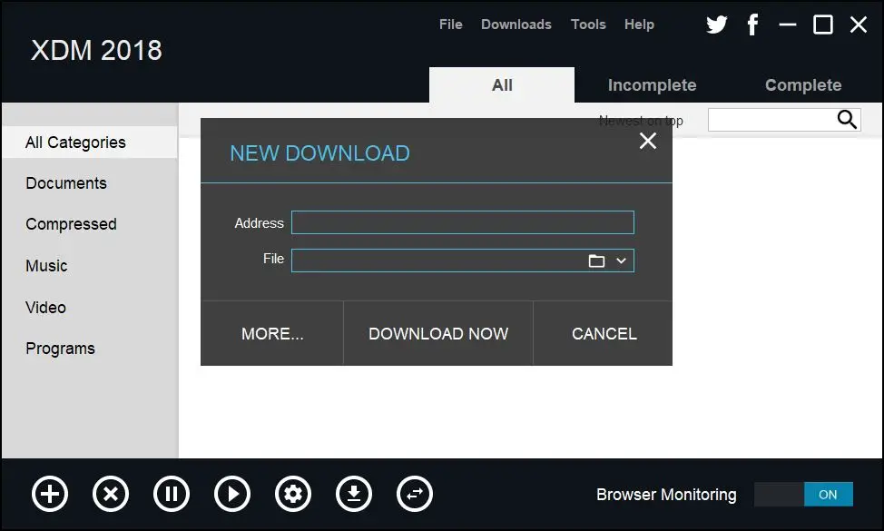The image size is (884, 531).
Task: Expand the File field dropdown arrow
Action: click(x=622, y=261)
